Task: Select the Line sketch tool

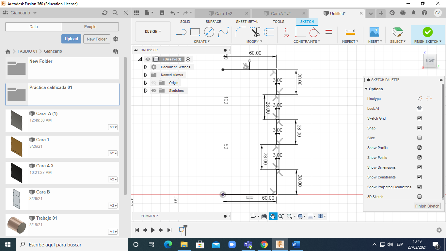Action: [181, 32]
